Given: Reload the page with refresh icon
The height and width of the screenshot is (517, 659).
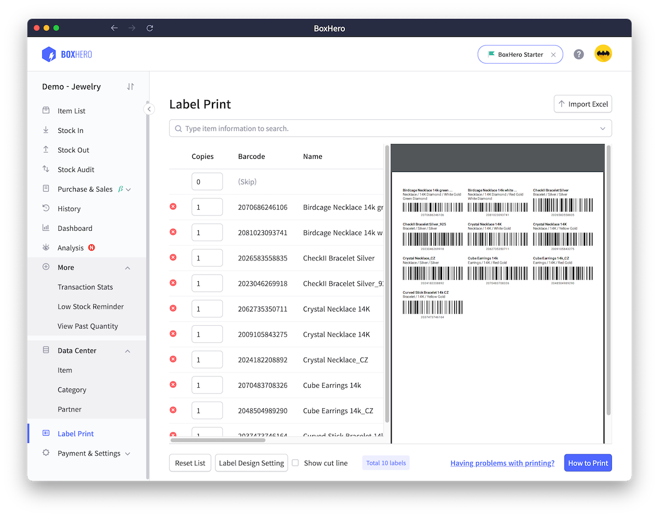Looking at the screenshot, I should point(149,28).
